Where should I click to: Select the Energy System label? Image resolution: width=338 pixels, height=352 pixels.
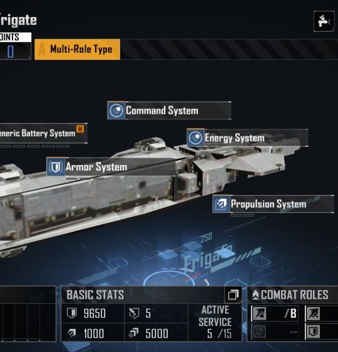[247, 138]
